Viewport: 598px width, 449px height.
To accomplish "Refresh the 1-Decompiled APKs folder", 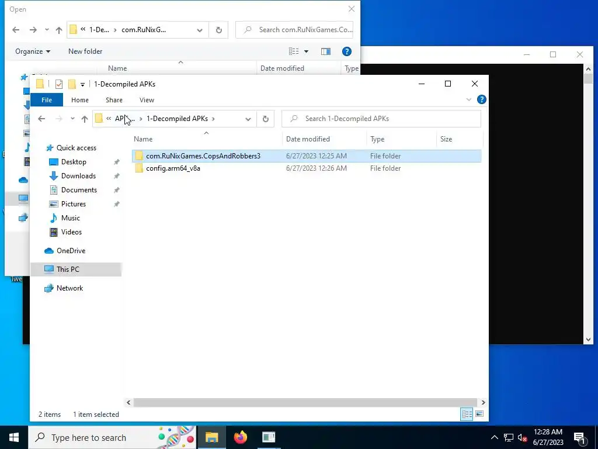I will point(266,119).
